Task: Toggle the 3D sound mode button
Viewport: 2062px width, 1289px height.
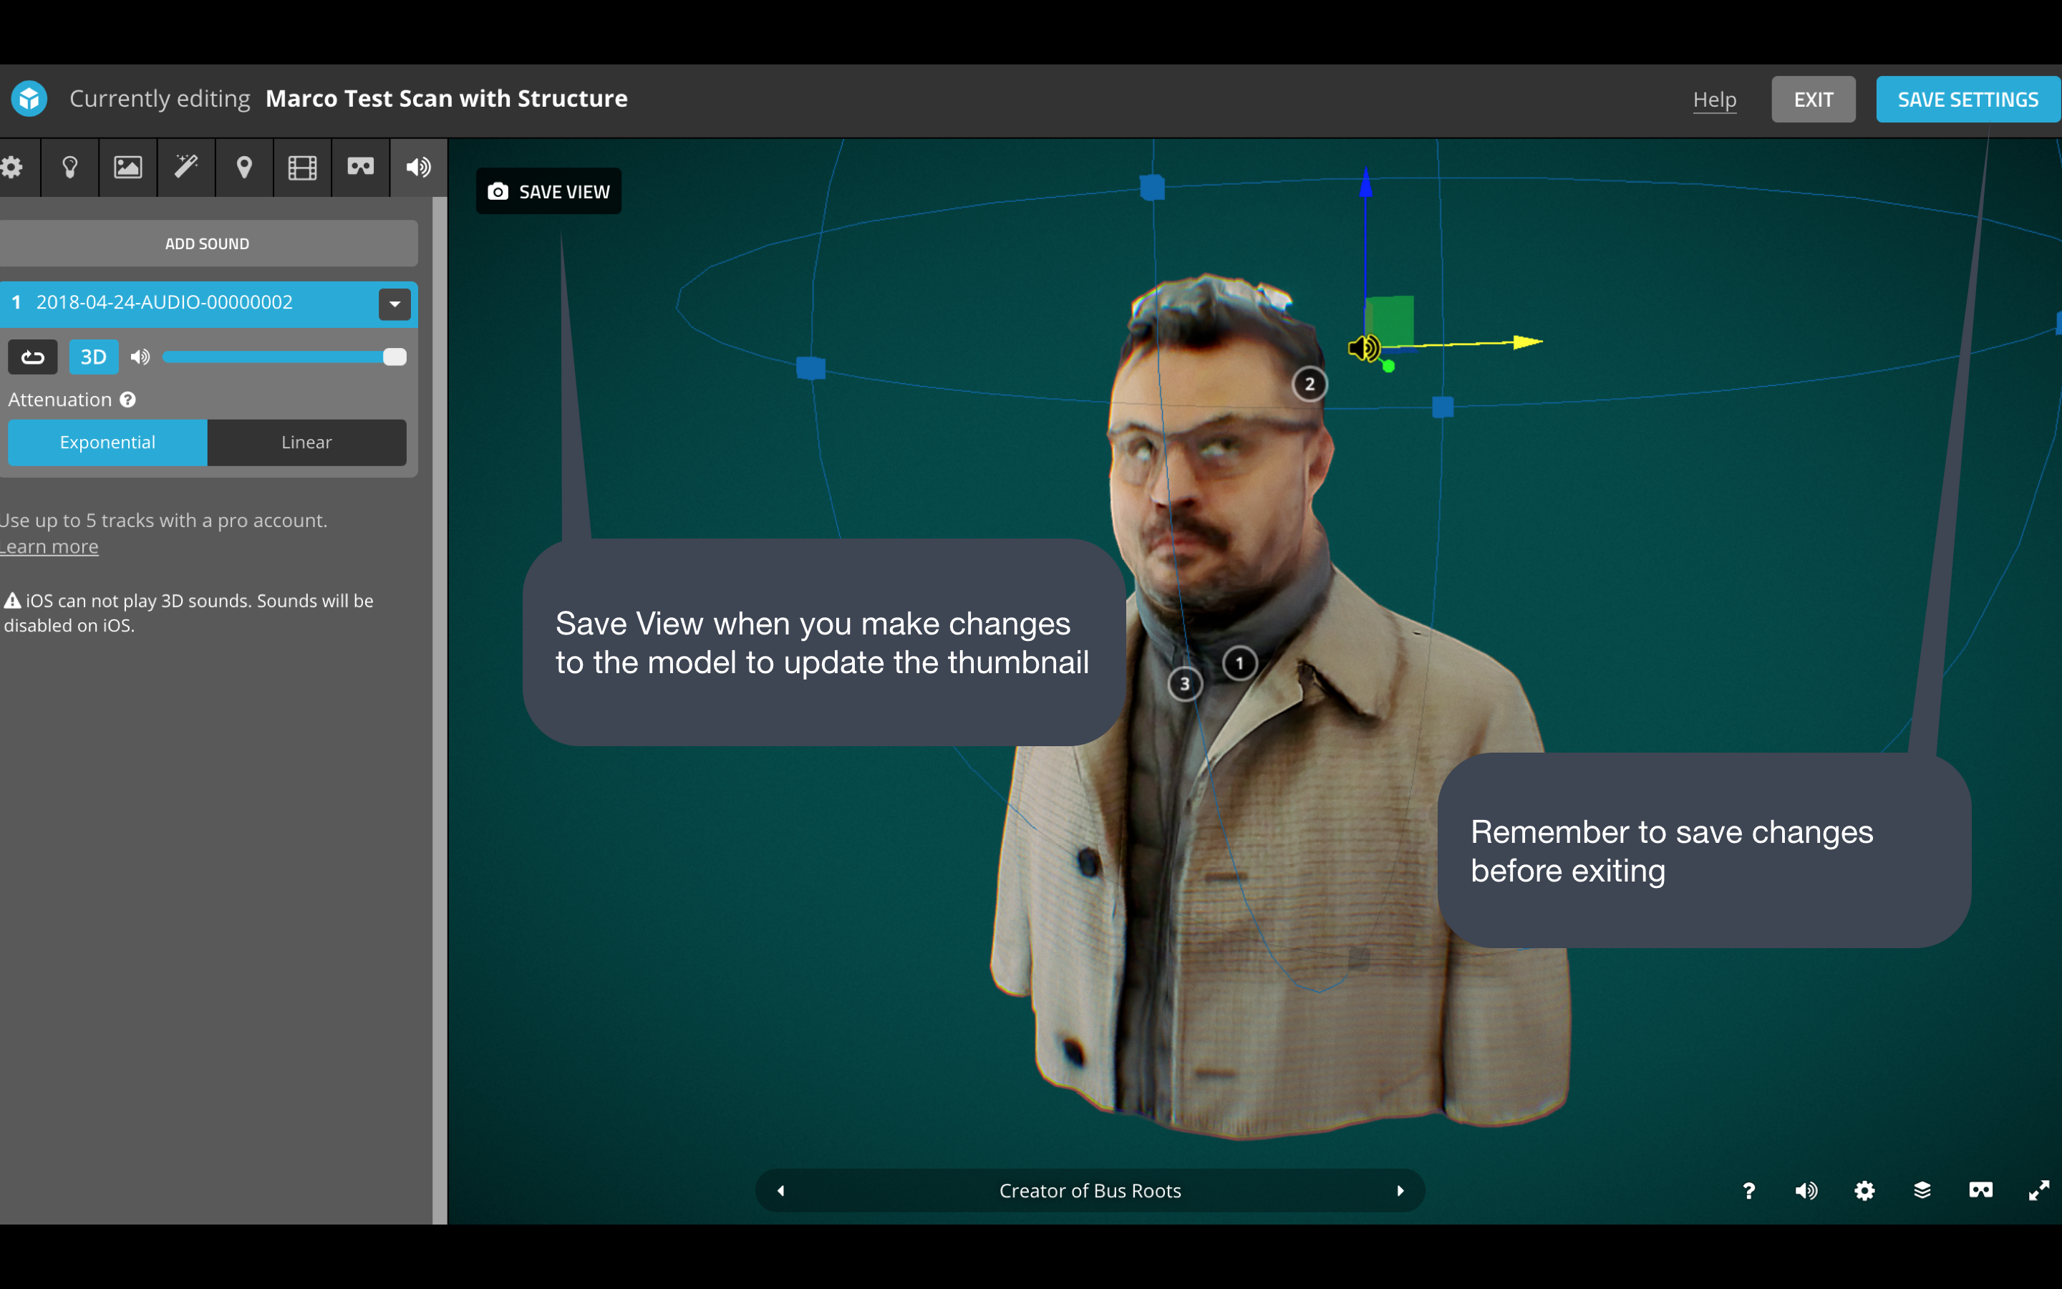Action: coord(93,357)
